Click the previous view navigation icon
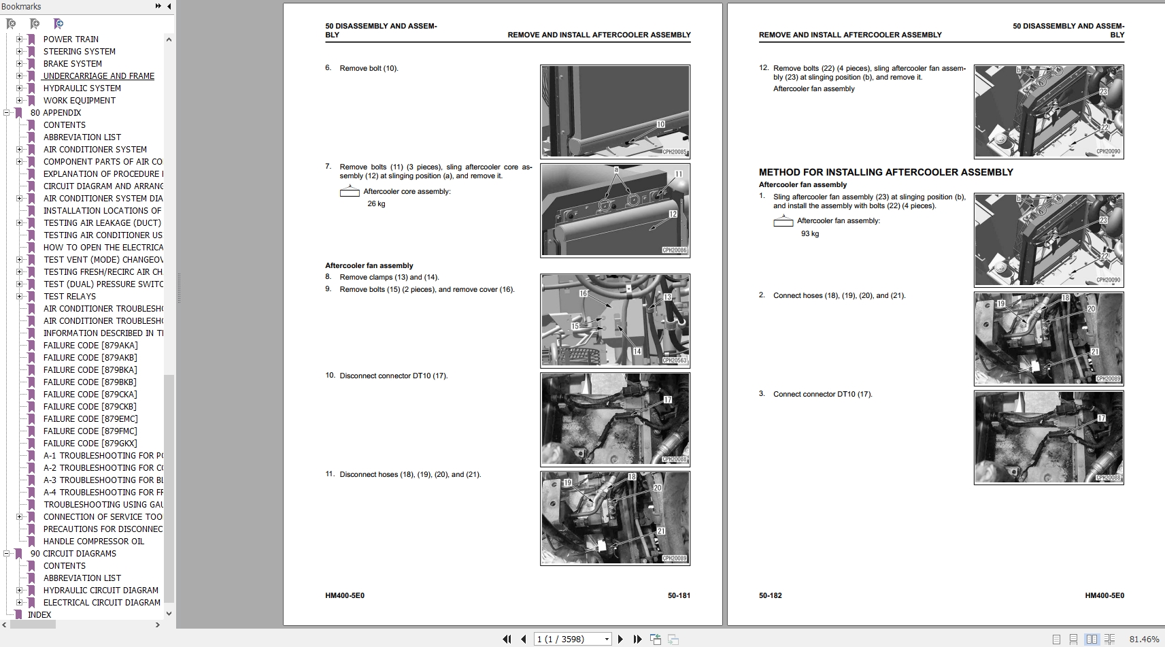Viewport: 1165px width, 647px height. (x=656, y=639)
